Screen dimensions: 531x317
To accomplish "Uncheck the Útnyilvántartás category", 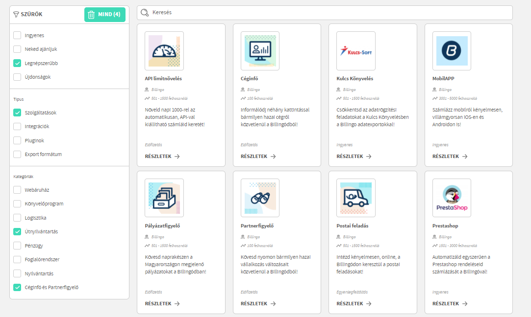I will pos(17,231).
